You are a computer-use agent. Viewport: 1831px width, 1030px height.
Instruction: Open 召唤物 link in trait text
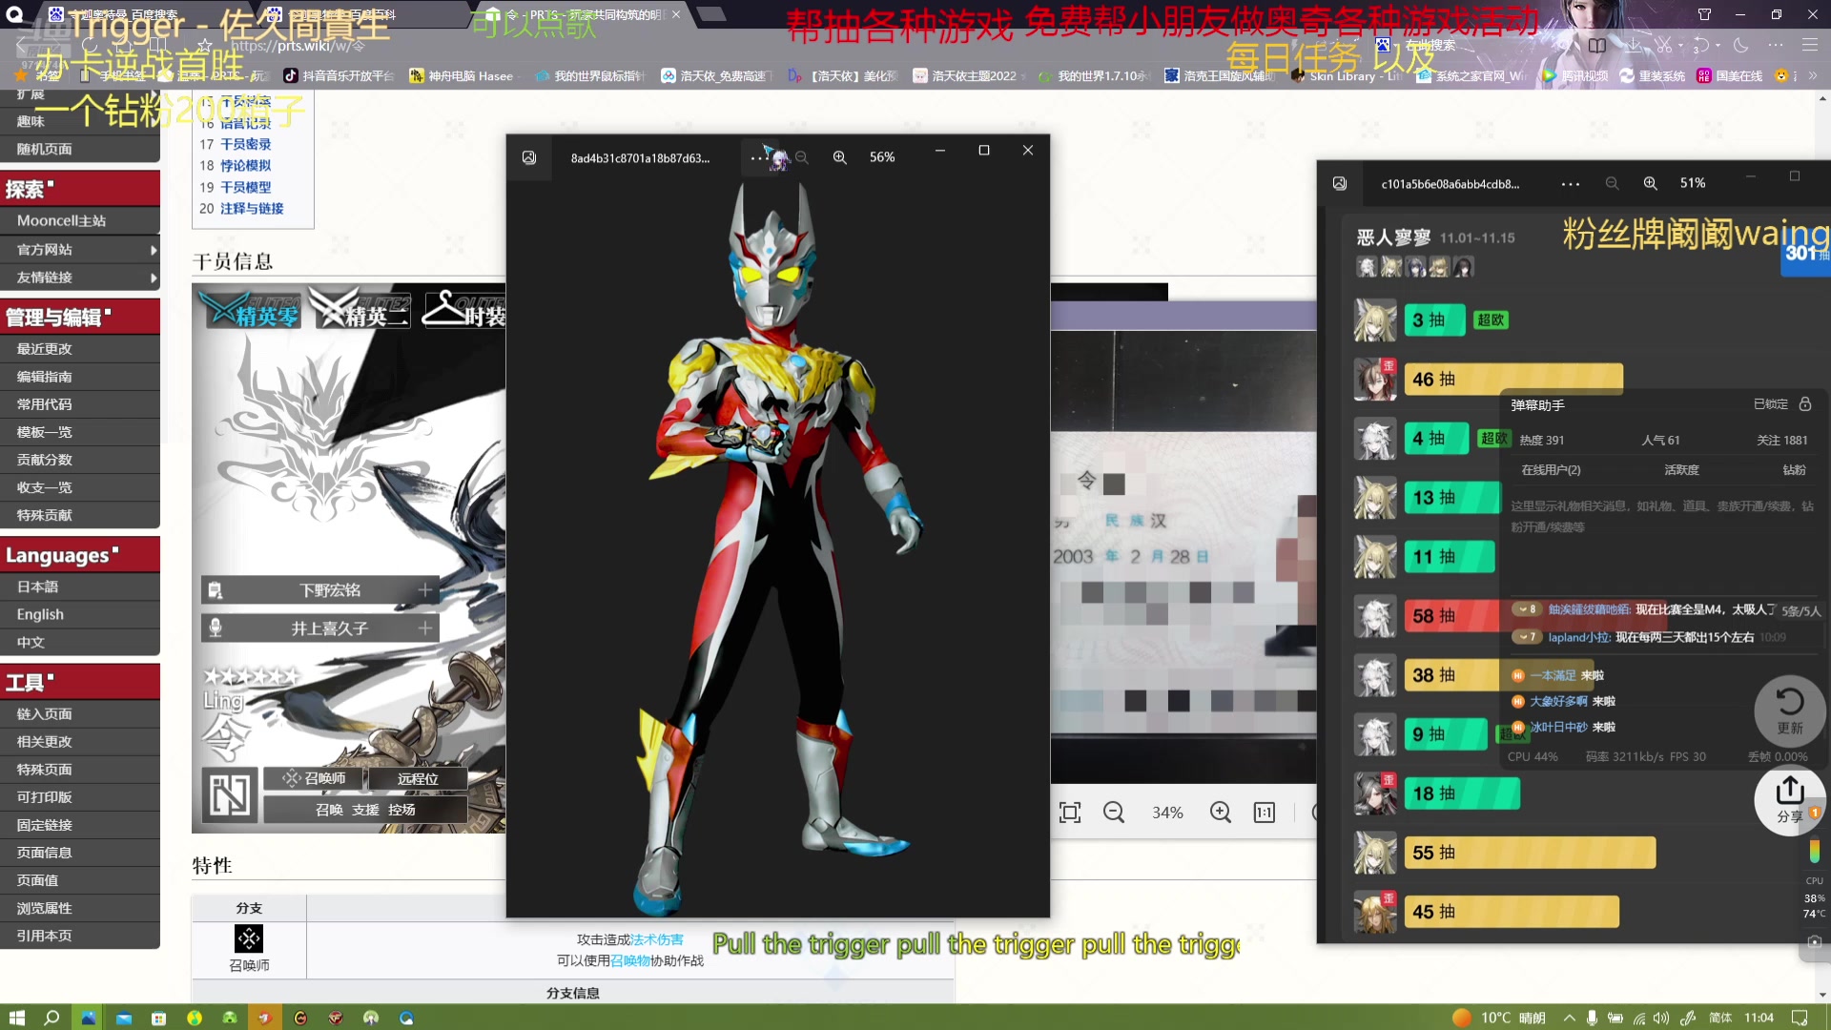pyautogui.click(x=629, y=961)
